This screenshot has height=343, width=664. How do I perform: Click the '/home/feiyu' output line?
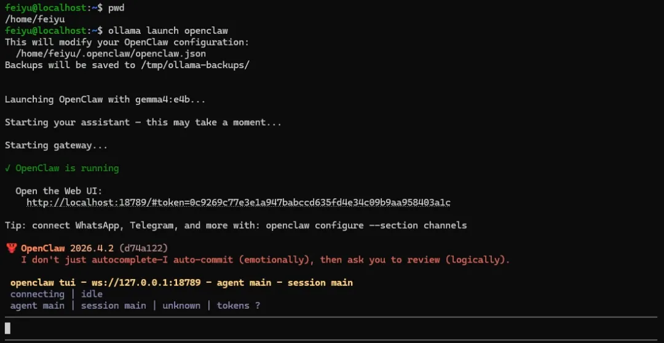point(34,20)
